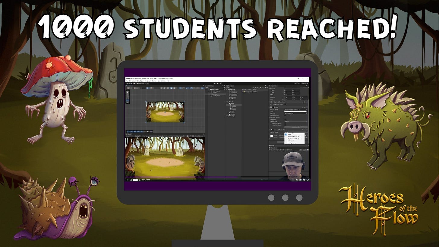Expand the Raycast Padding foldout
The height and width of the screenshot is (247, 439).
pyautogui.click(x=270, y=117)
